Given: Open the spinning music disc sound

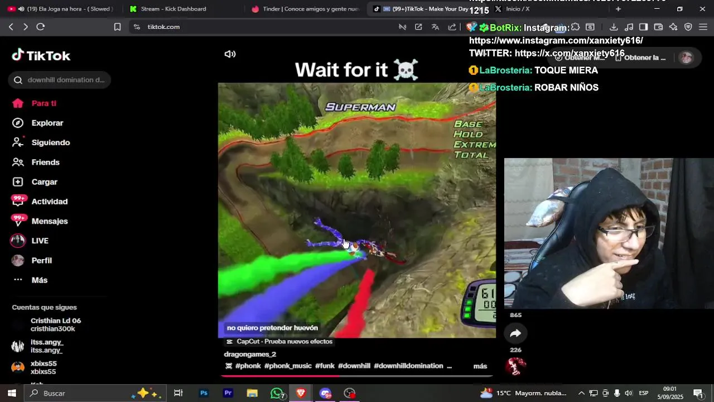Looking at the screenshot, I should point(515,366).
